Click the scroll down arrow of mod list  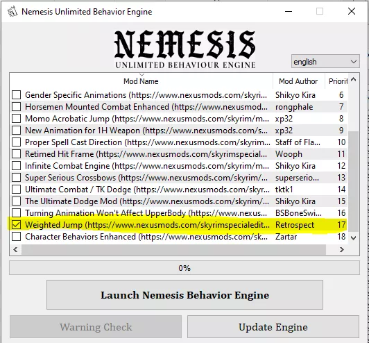click(353, 238)
